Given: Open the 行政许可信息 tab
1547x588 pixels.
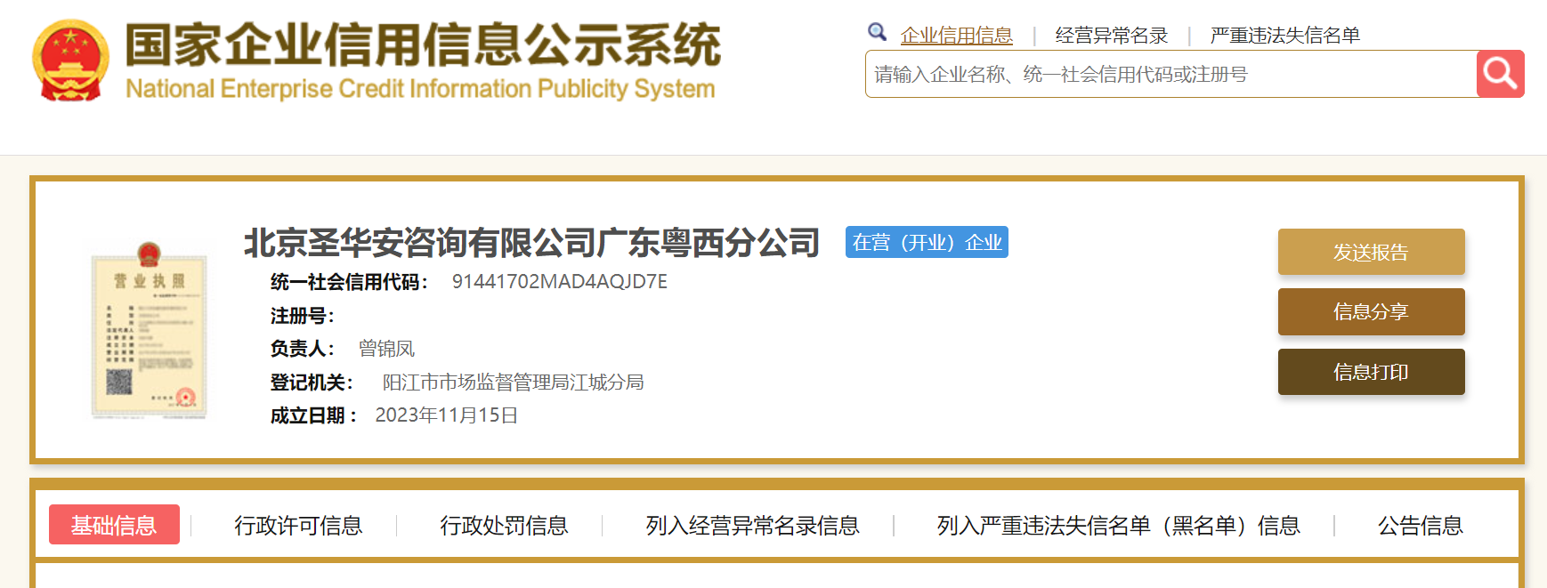Looking at the screenshot, I should pos(298,526).
